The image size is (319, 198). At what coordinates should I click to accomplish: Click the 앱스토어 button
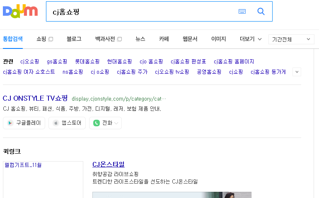[67, 123]
